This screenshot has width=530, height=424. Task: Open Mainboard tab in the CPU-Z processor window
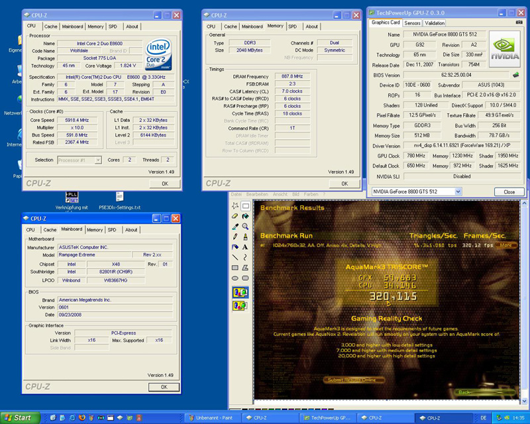point(72,26)
